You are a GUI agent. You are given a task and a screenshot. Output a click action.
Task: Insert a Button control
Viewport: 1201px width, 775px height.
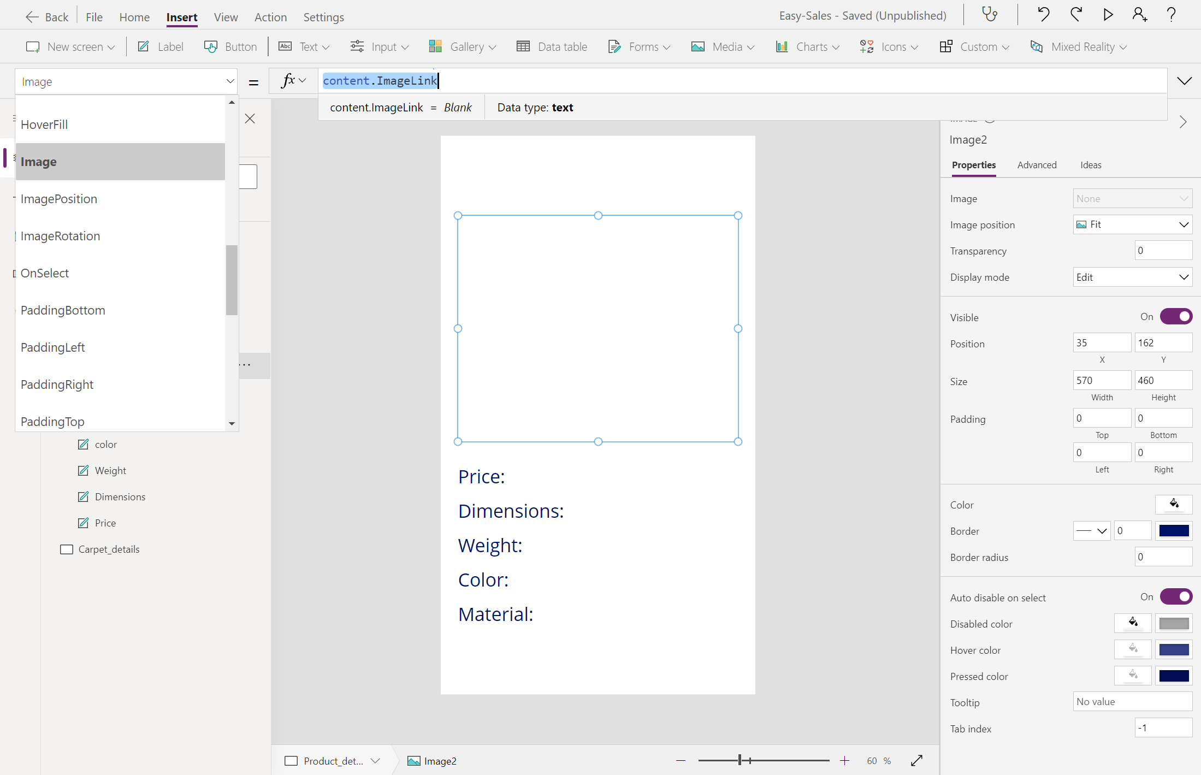[x=230, y=47]
